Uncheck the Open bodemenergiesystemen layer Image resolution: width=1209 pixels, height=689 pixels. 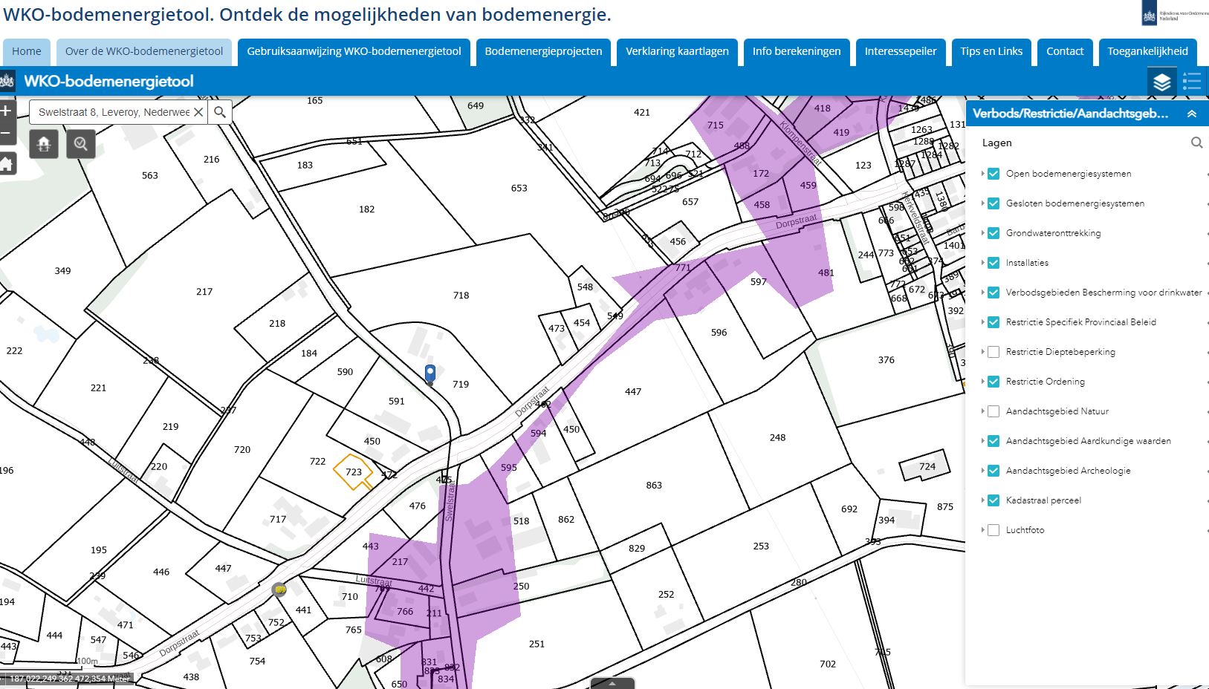click(994, 174)
